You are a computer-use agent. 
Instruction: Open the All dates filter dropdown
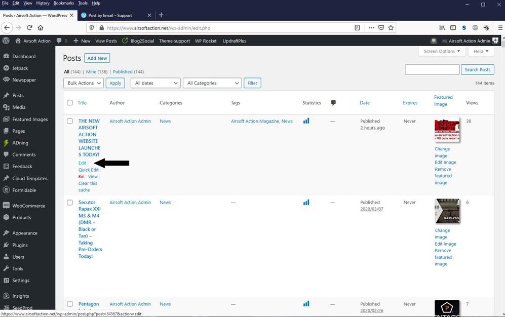(155, 83)
